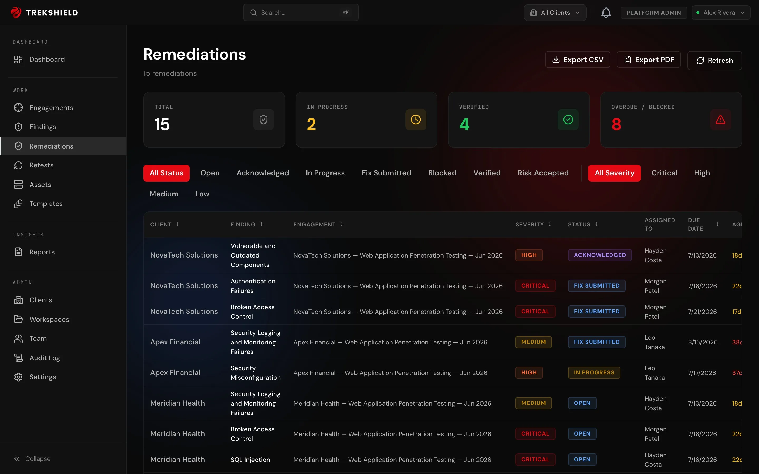Sort table by Client column
Image resolution: width=759 pixels, height=474 pixels.
(x=165, y=224)
